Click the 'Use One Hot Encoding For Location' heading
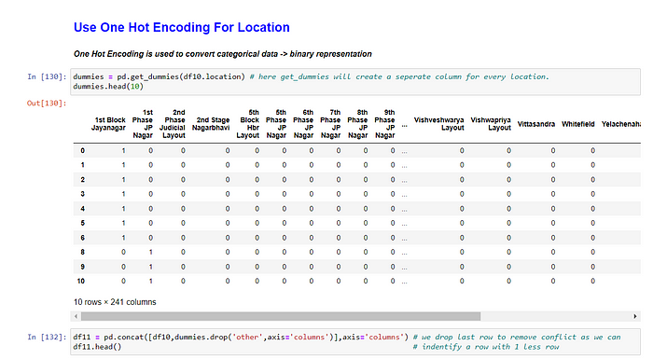This screenshot has height=359, width=653. [182, 27]
